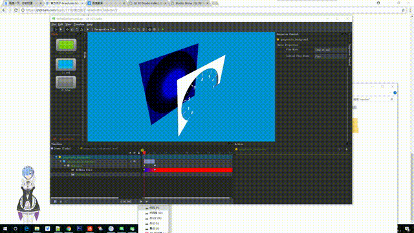Click the second toolbar arrow selection icon
Viewport: 414px width, 233px height.
pyautogui.click(x=60, y=29)
